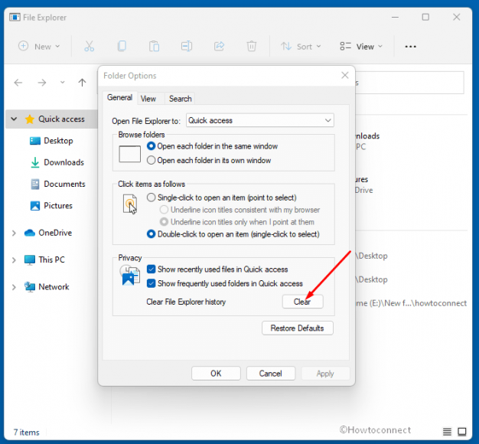Click This PC in navigation pane
479x444 pixels.
pyautogui.click(x=44, y=260)
